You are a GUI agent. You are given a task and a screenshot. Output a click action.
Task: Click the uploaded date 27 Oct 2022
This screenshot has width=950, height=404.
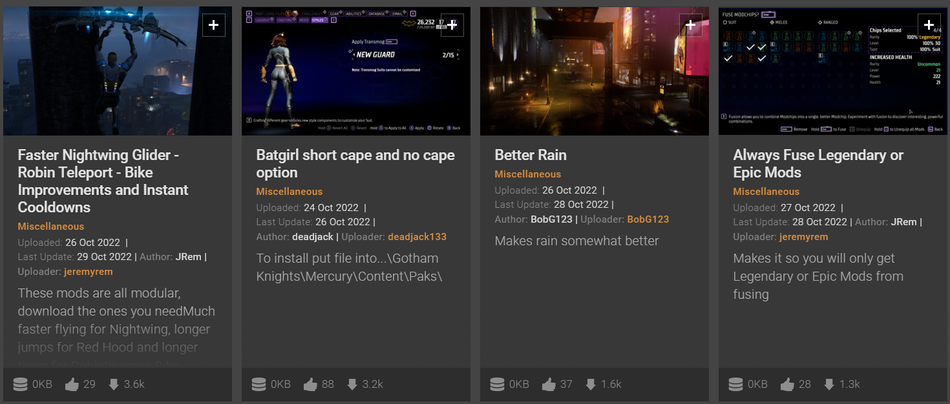[808, 208]
